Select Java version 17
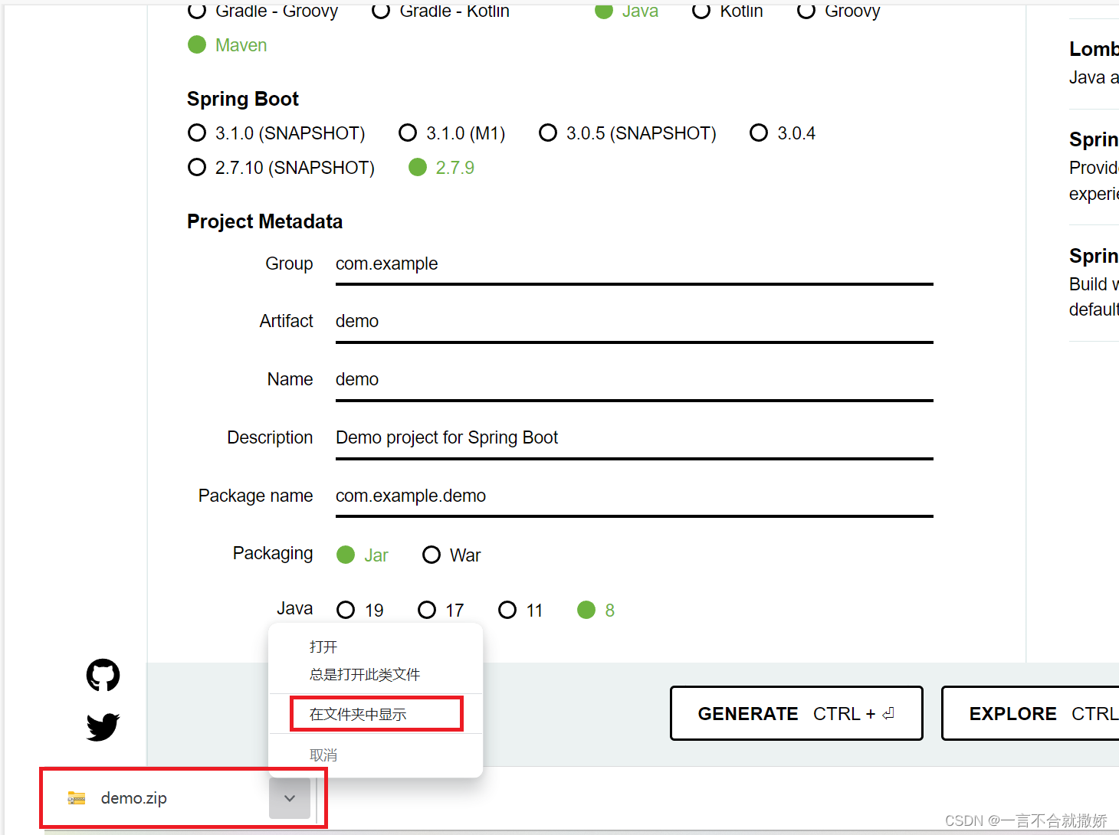 point(441,610)
